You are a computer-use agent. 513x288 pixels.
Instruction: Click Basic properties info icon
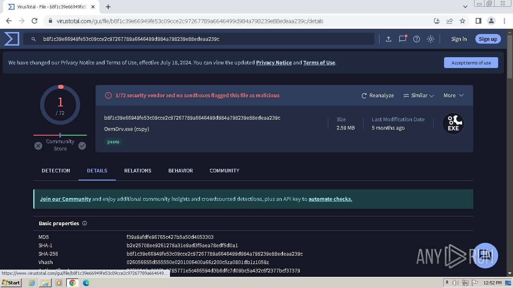pos(85,223)
